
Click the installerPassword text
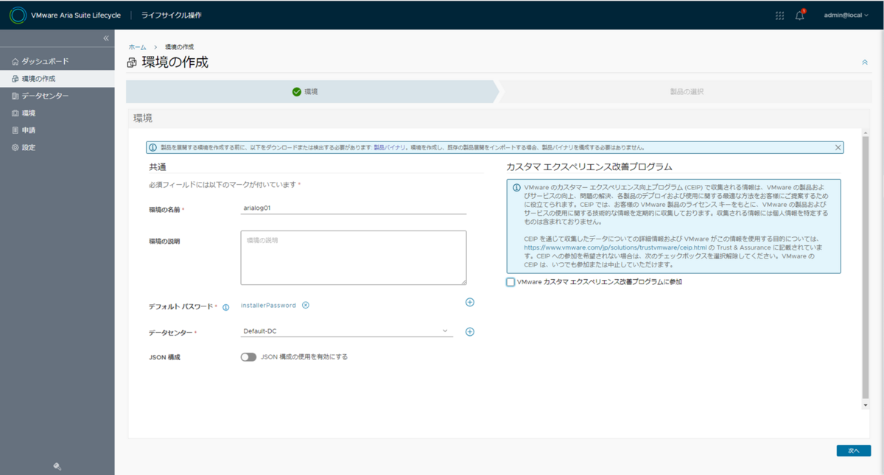click(x=268, y=305)
